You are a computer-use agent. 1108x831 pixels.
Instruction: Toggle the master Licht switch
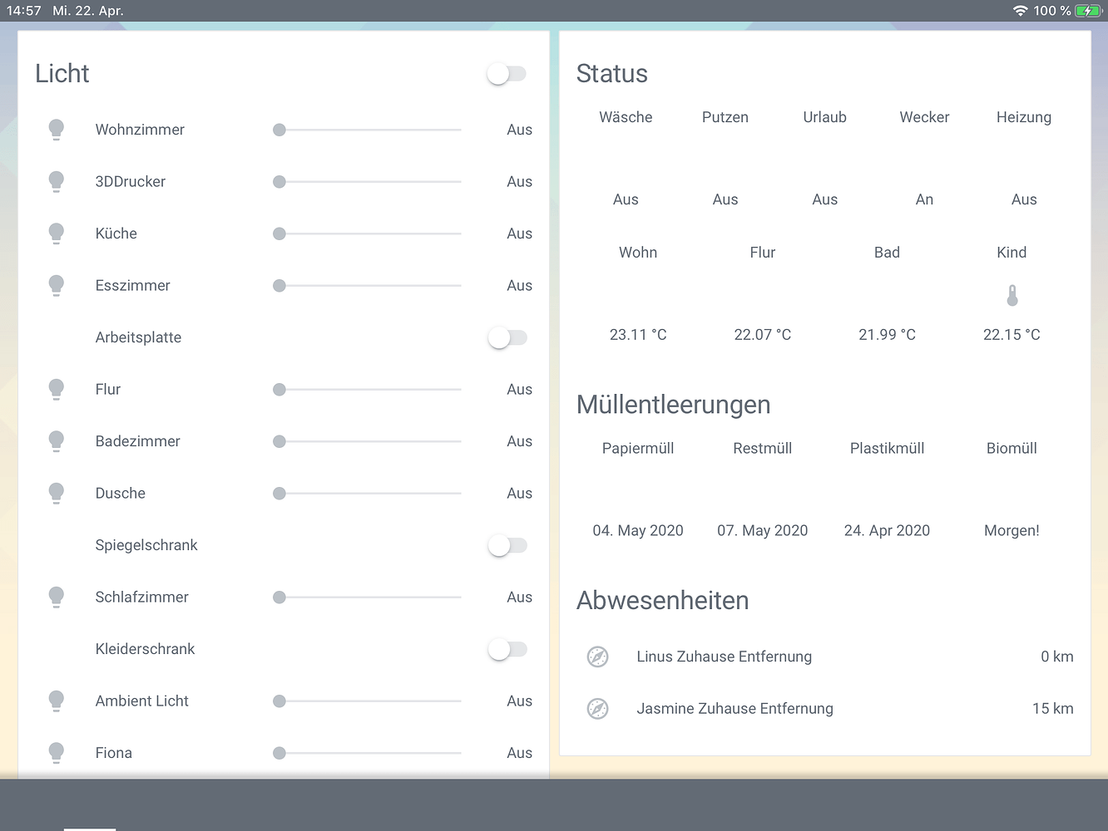point(507,73)
